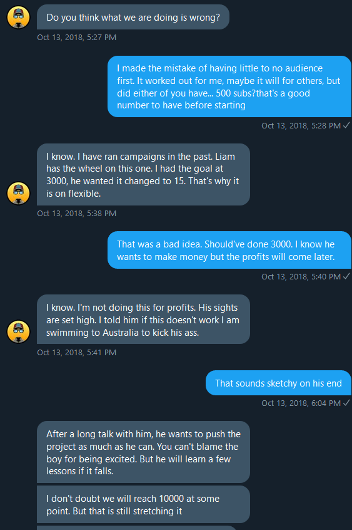The image size is (352, 530).
Task: Click the Oct 13, 2018, 5:41 PM timestamp
Action: [77, 352]
